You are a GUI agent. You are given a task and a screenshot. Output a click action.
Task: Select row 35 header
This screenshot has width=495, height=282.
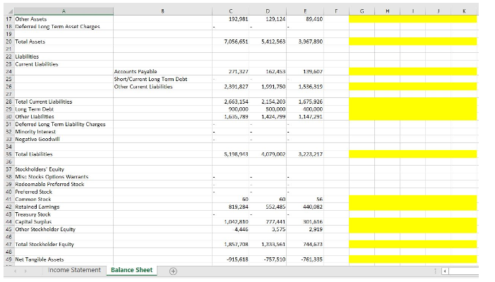(8, 154)
